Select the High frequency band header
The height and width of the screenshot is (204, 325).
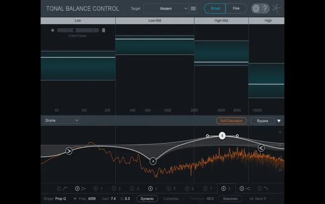[266, 21]
